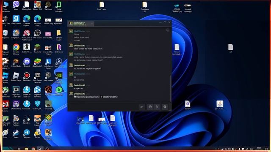Screen dimensions: 271x152
Task: Launch Bloons TD 6 shortcut
Action: [x=38, y=5]
